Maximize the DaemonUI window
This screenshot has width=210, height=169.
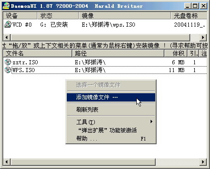point(195,6)
